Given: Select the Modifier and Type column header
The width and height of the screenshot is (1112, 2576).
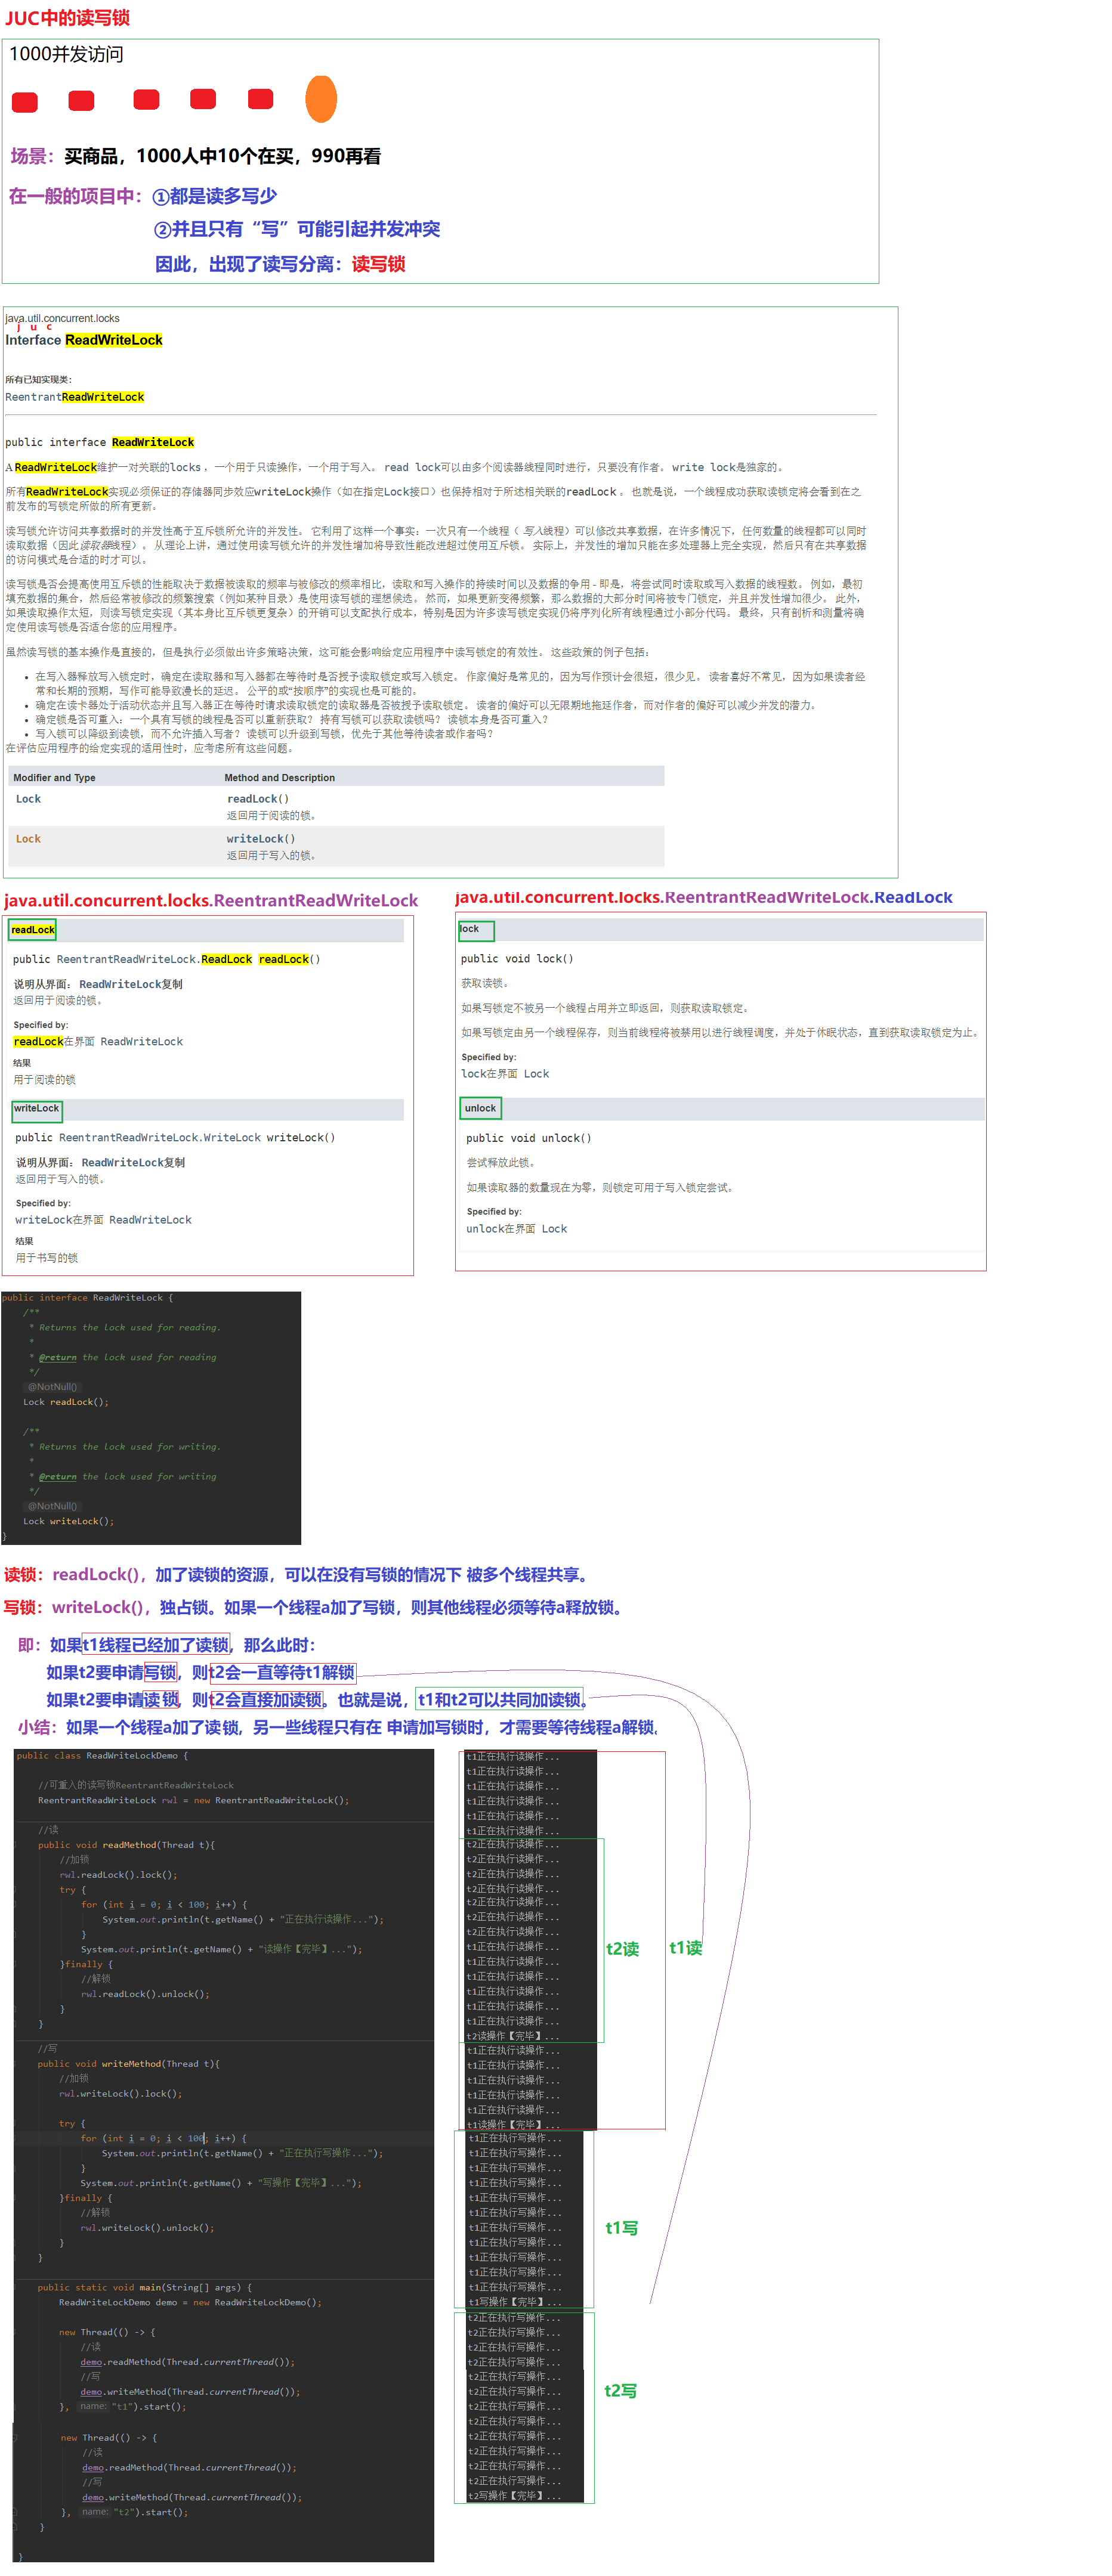Looking at the screenshot, I should pyautogui.click(x=54, y=778).
